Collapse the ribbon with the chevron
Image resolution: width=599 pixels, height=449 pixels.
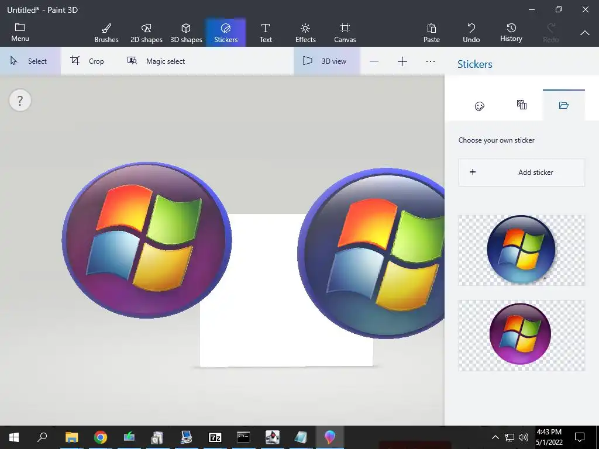585,33
